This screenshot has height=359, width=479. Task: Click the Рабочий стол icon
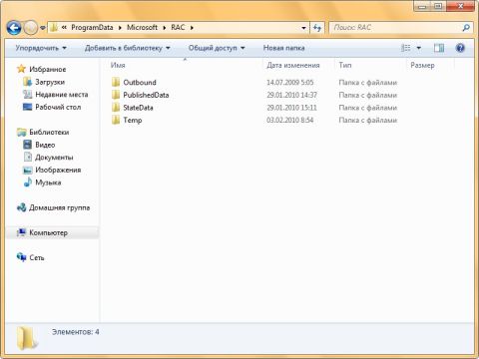pos(27,107)
